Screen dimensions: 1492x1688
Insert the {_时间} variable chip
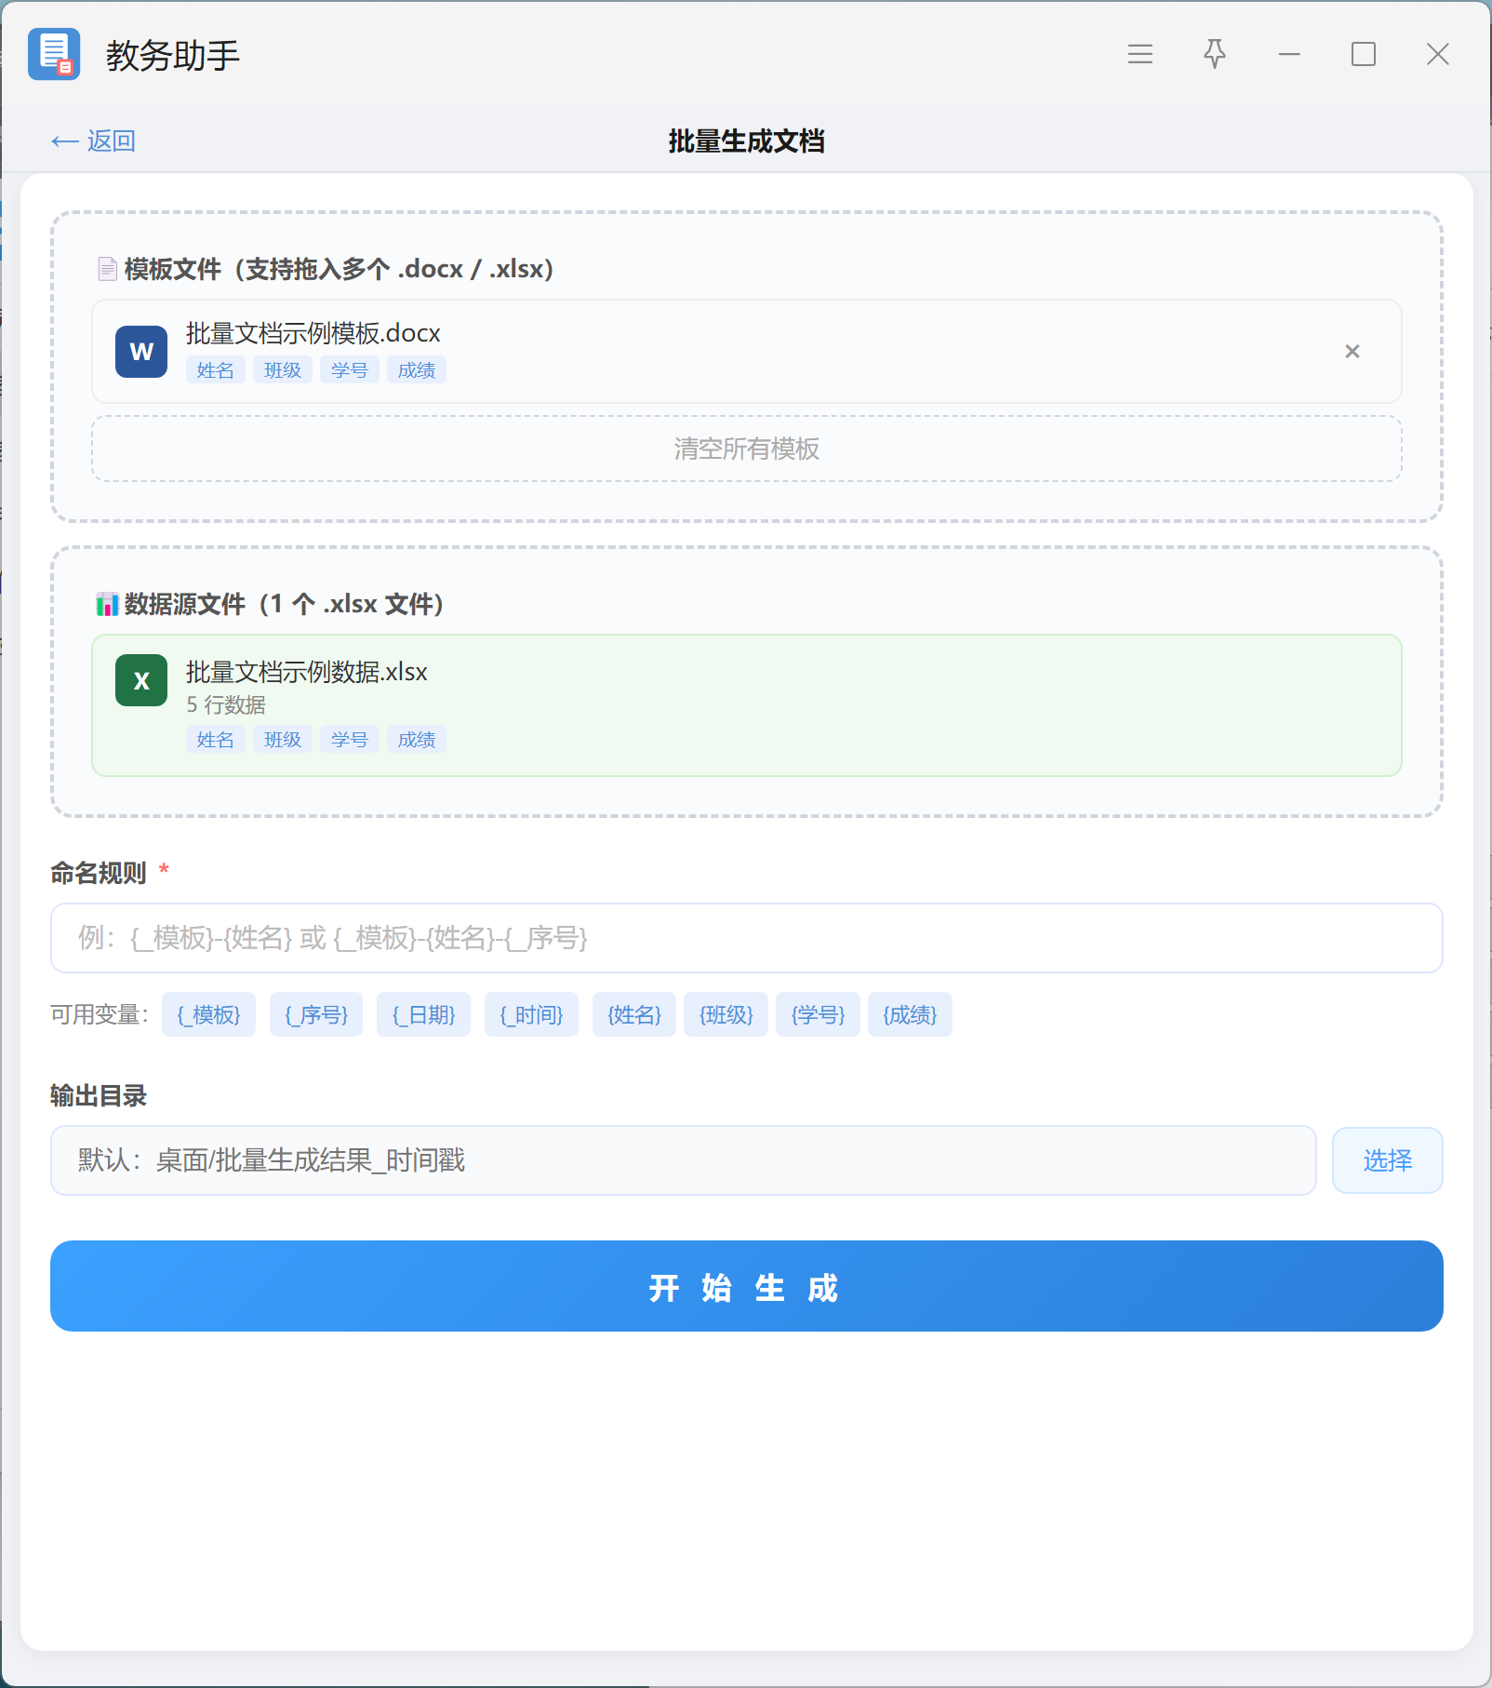531,1014
